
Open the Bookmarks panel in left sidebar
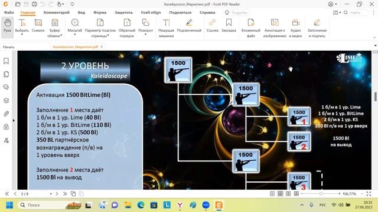6,61
